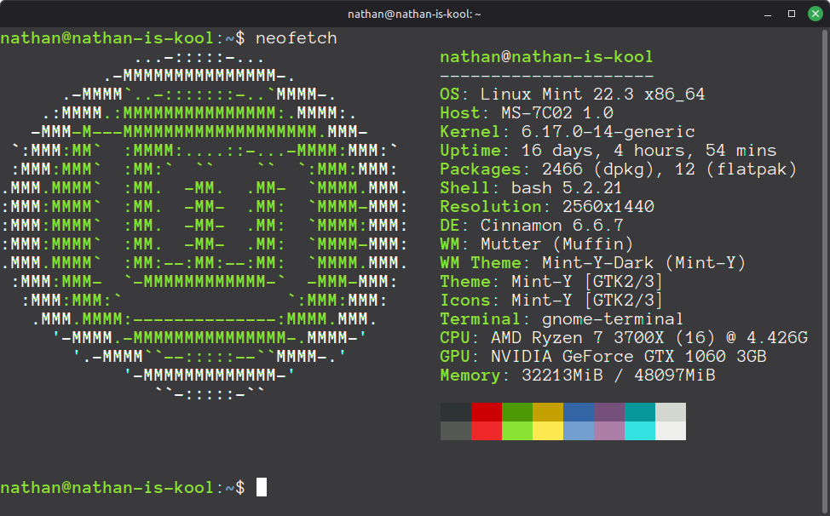Screen dimensions: 830x516
Task: Click the light pink-purple color block
Action: [609, 431]
